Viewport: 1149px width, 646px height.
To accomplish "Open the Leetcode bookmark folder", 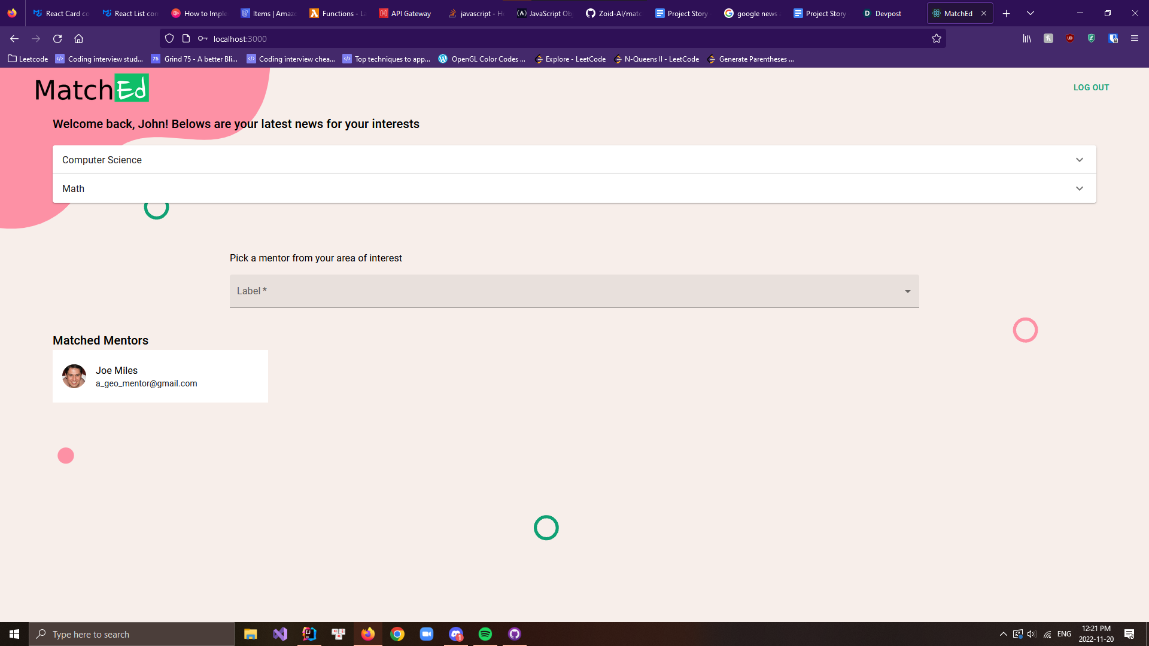I will 28,59.
